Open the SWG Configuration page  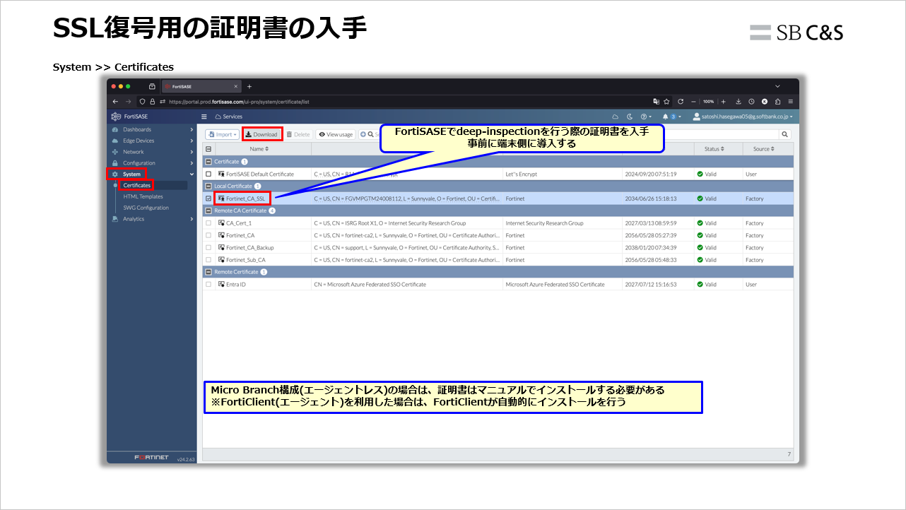click(x=146, y=208)
